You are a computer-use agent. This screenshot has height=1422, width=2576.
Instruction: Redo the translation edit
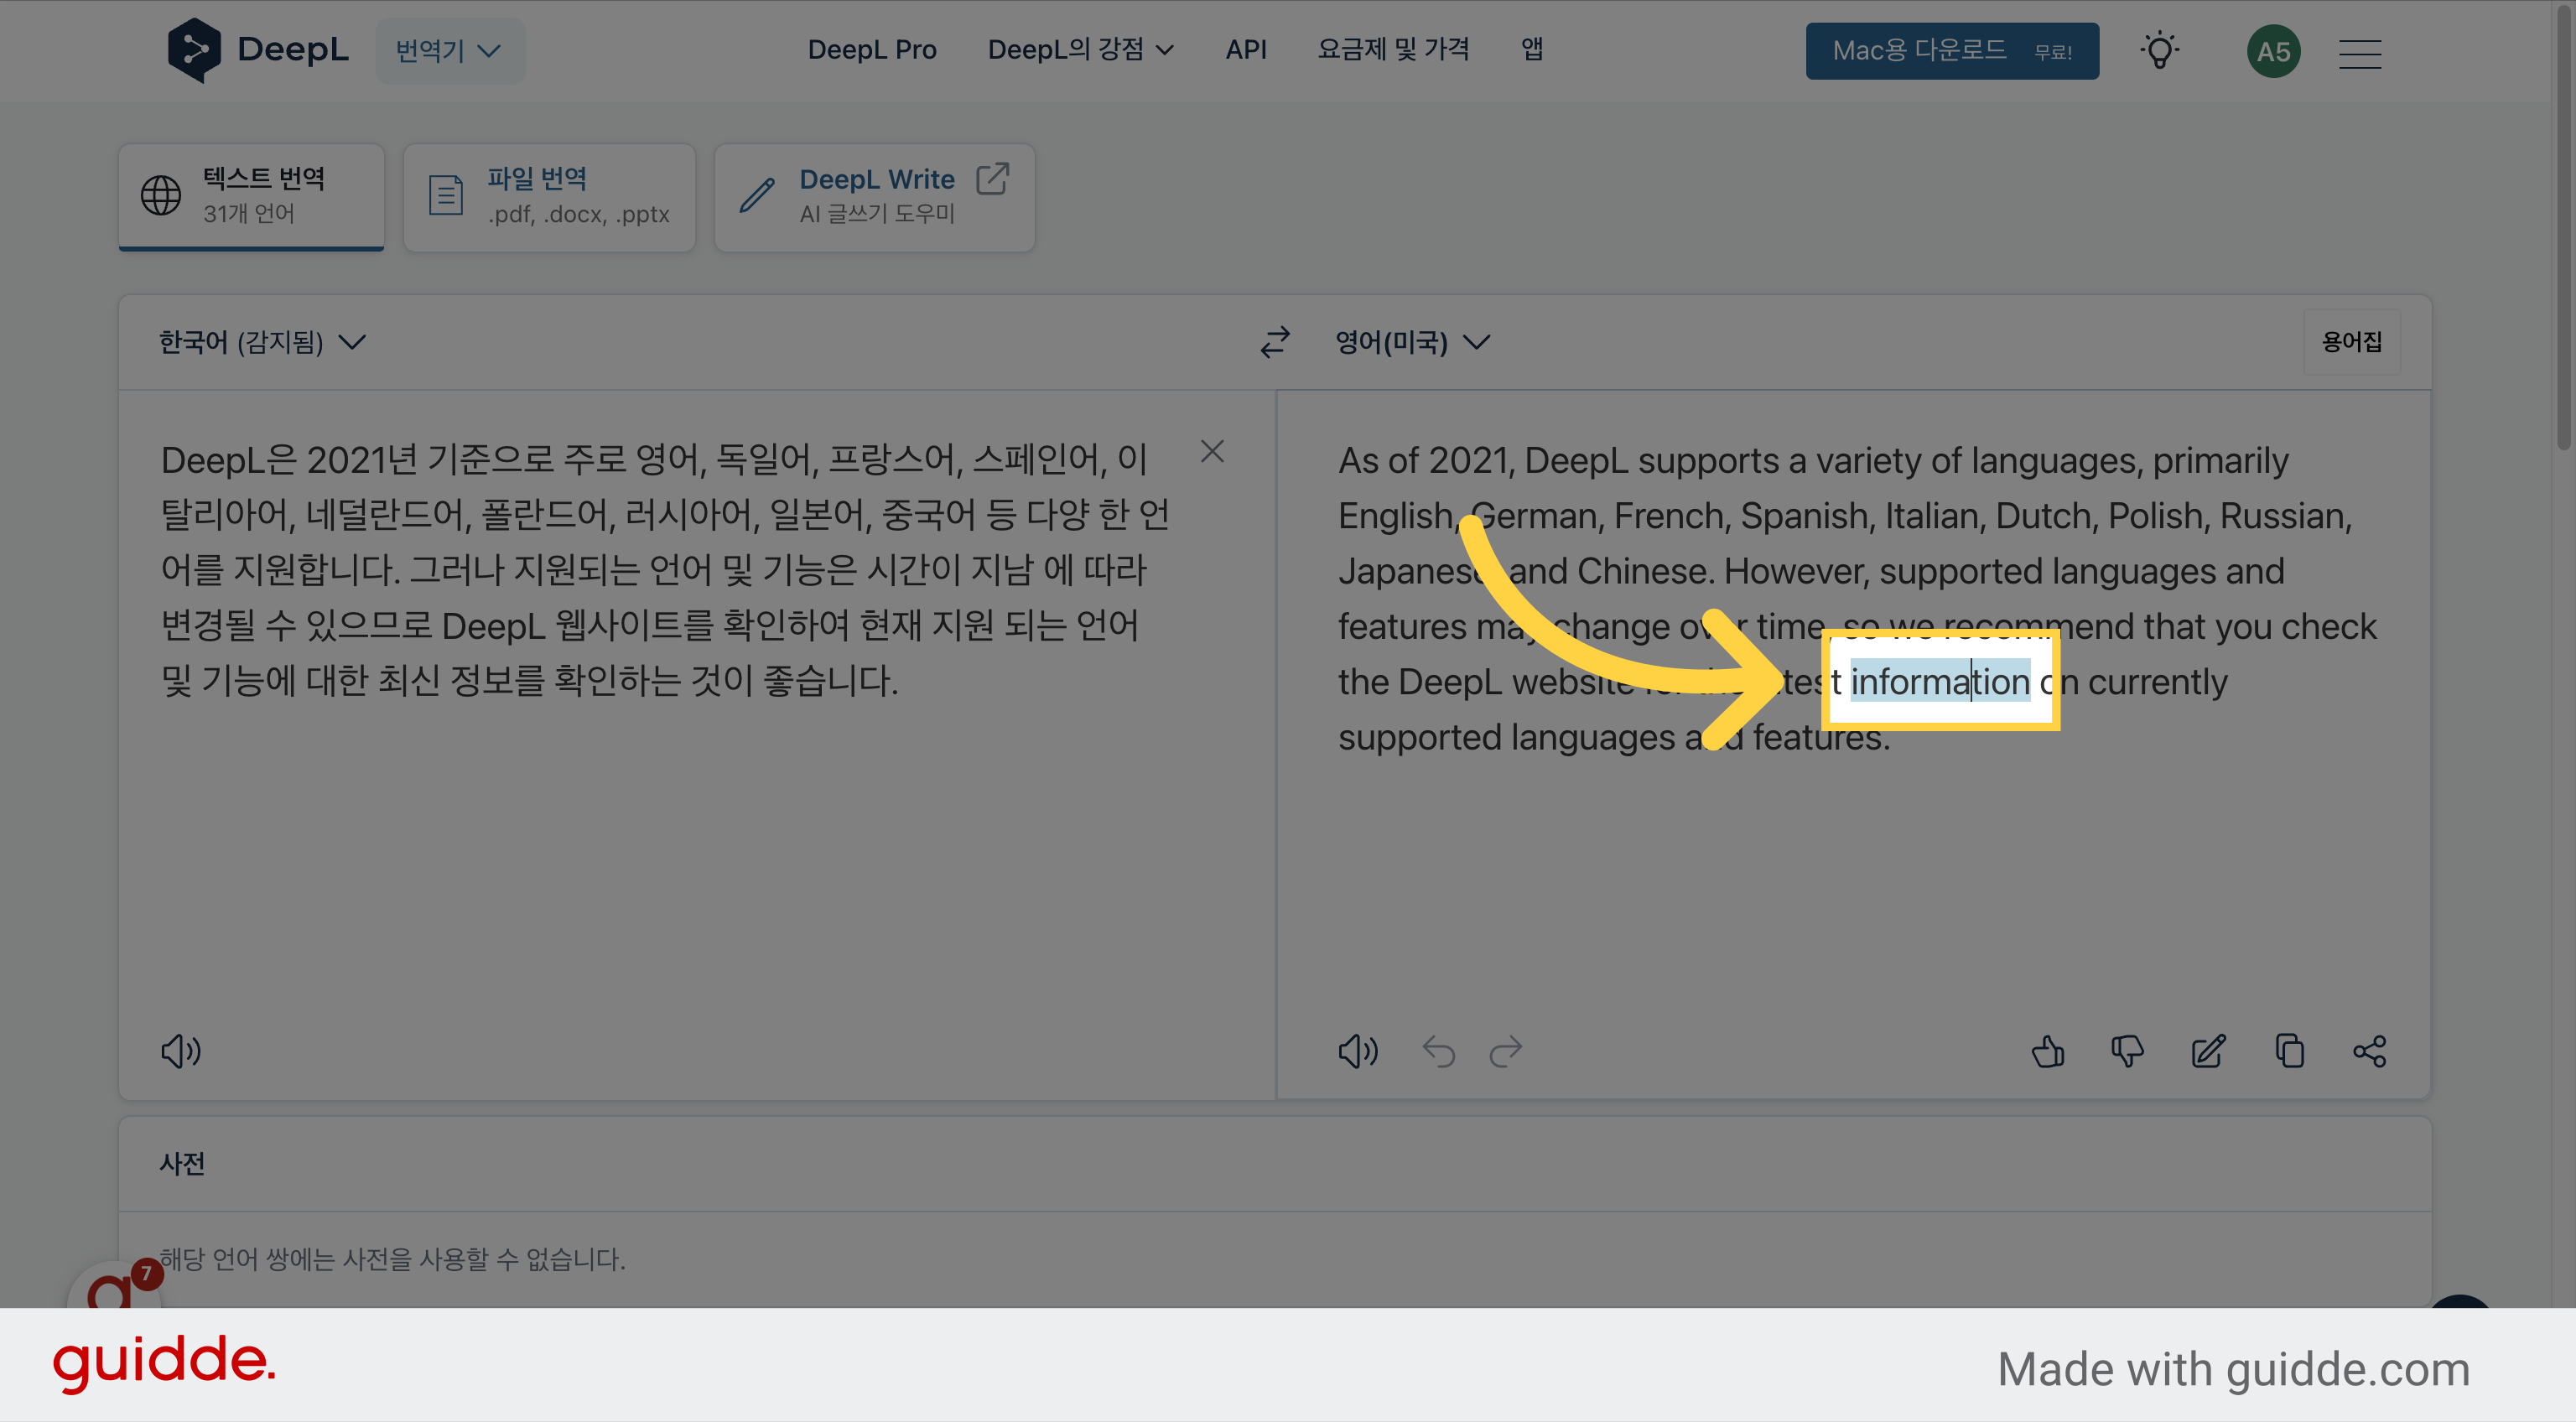click(x=1505, y=1051)
